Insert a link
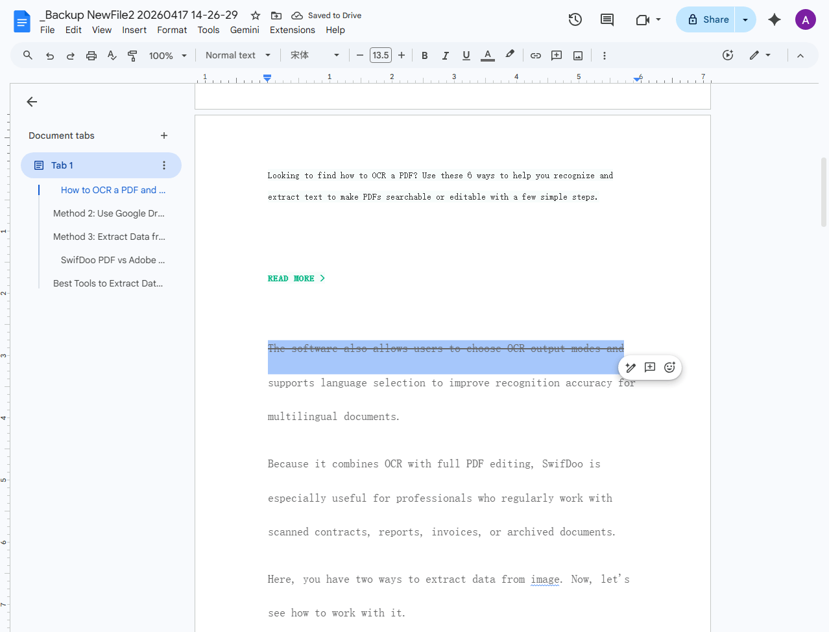829x632 pixels. tap(536, 56)
